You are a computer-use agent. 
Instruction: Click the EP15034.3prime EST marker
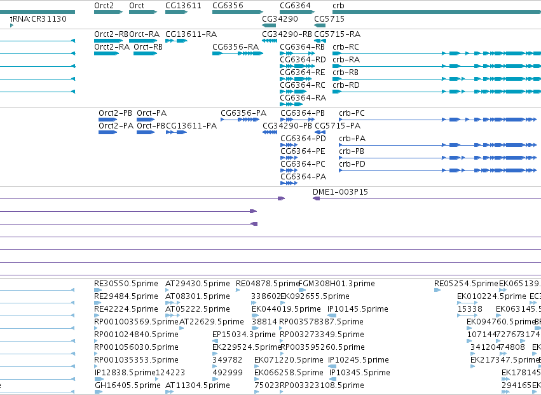(215, 341)
